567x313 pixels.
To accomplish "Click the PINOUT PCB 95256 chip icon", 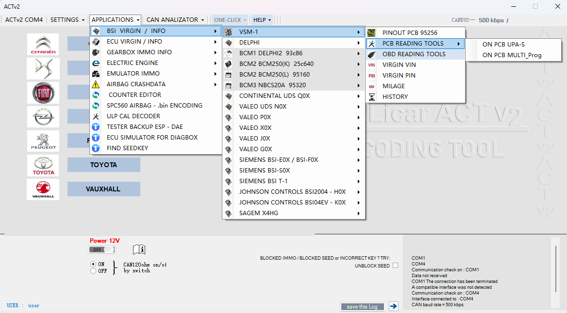I will (x=372, y=33).
